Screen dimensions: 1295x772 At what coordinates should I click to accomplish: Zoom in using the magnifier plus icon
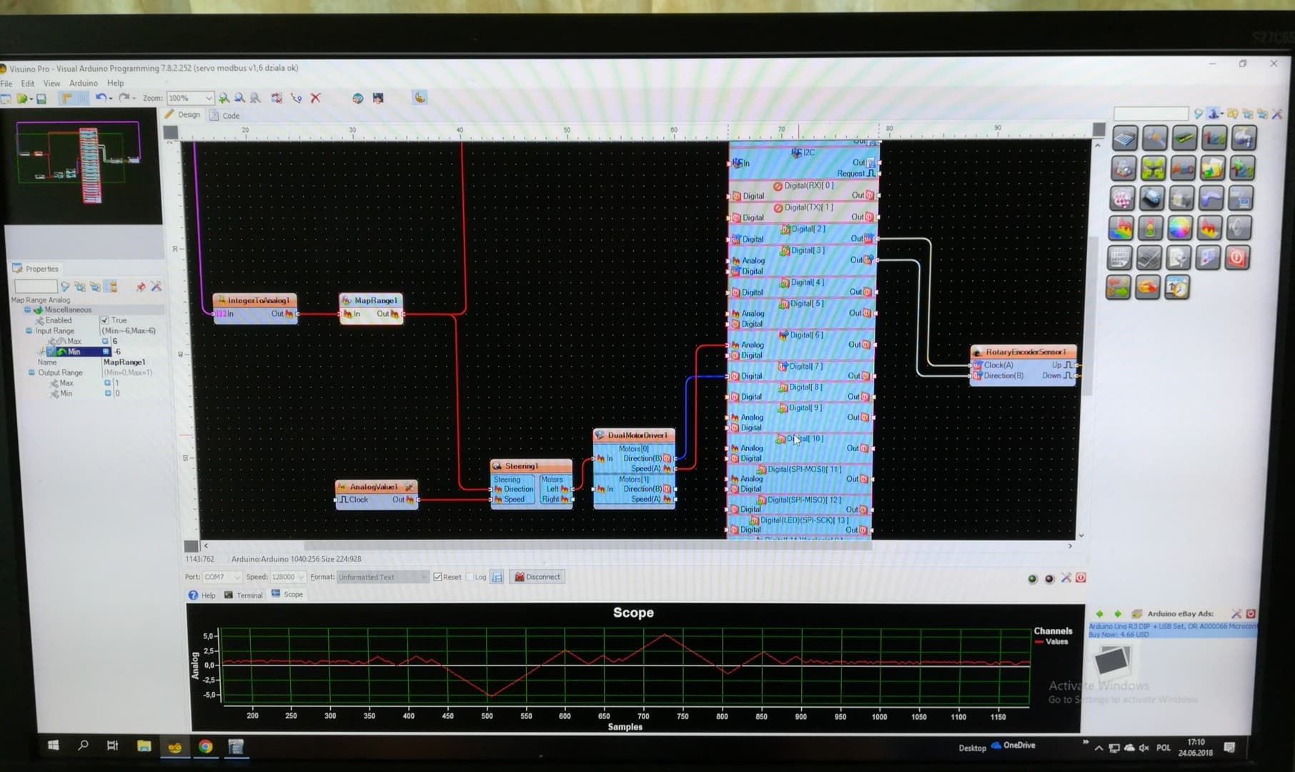pos(224,99)
